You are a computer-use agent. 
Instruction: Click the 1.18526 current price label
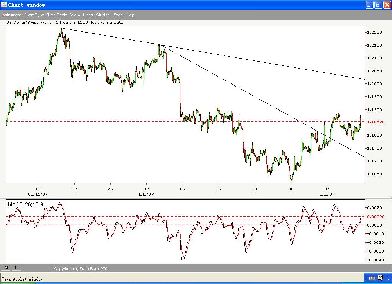point(376,122)
